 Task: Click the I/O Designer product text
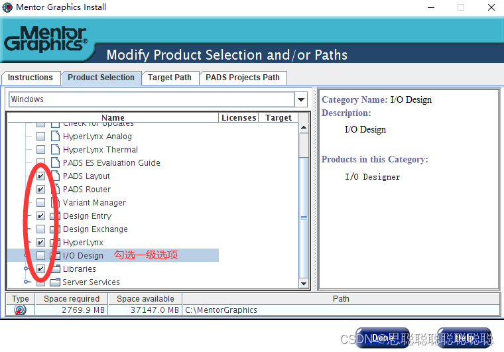pyautogui.click(x=373, y=177)
